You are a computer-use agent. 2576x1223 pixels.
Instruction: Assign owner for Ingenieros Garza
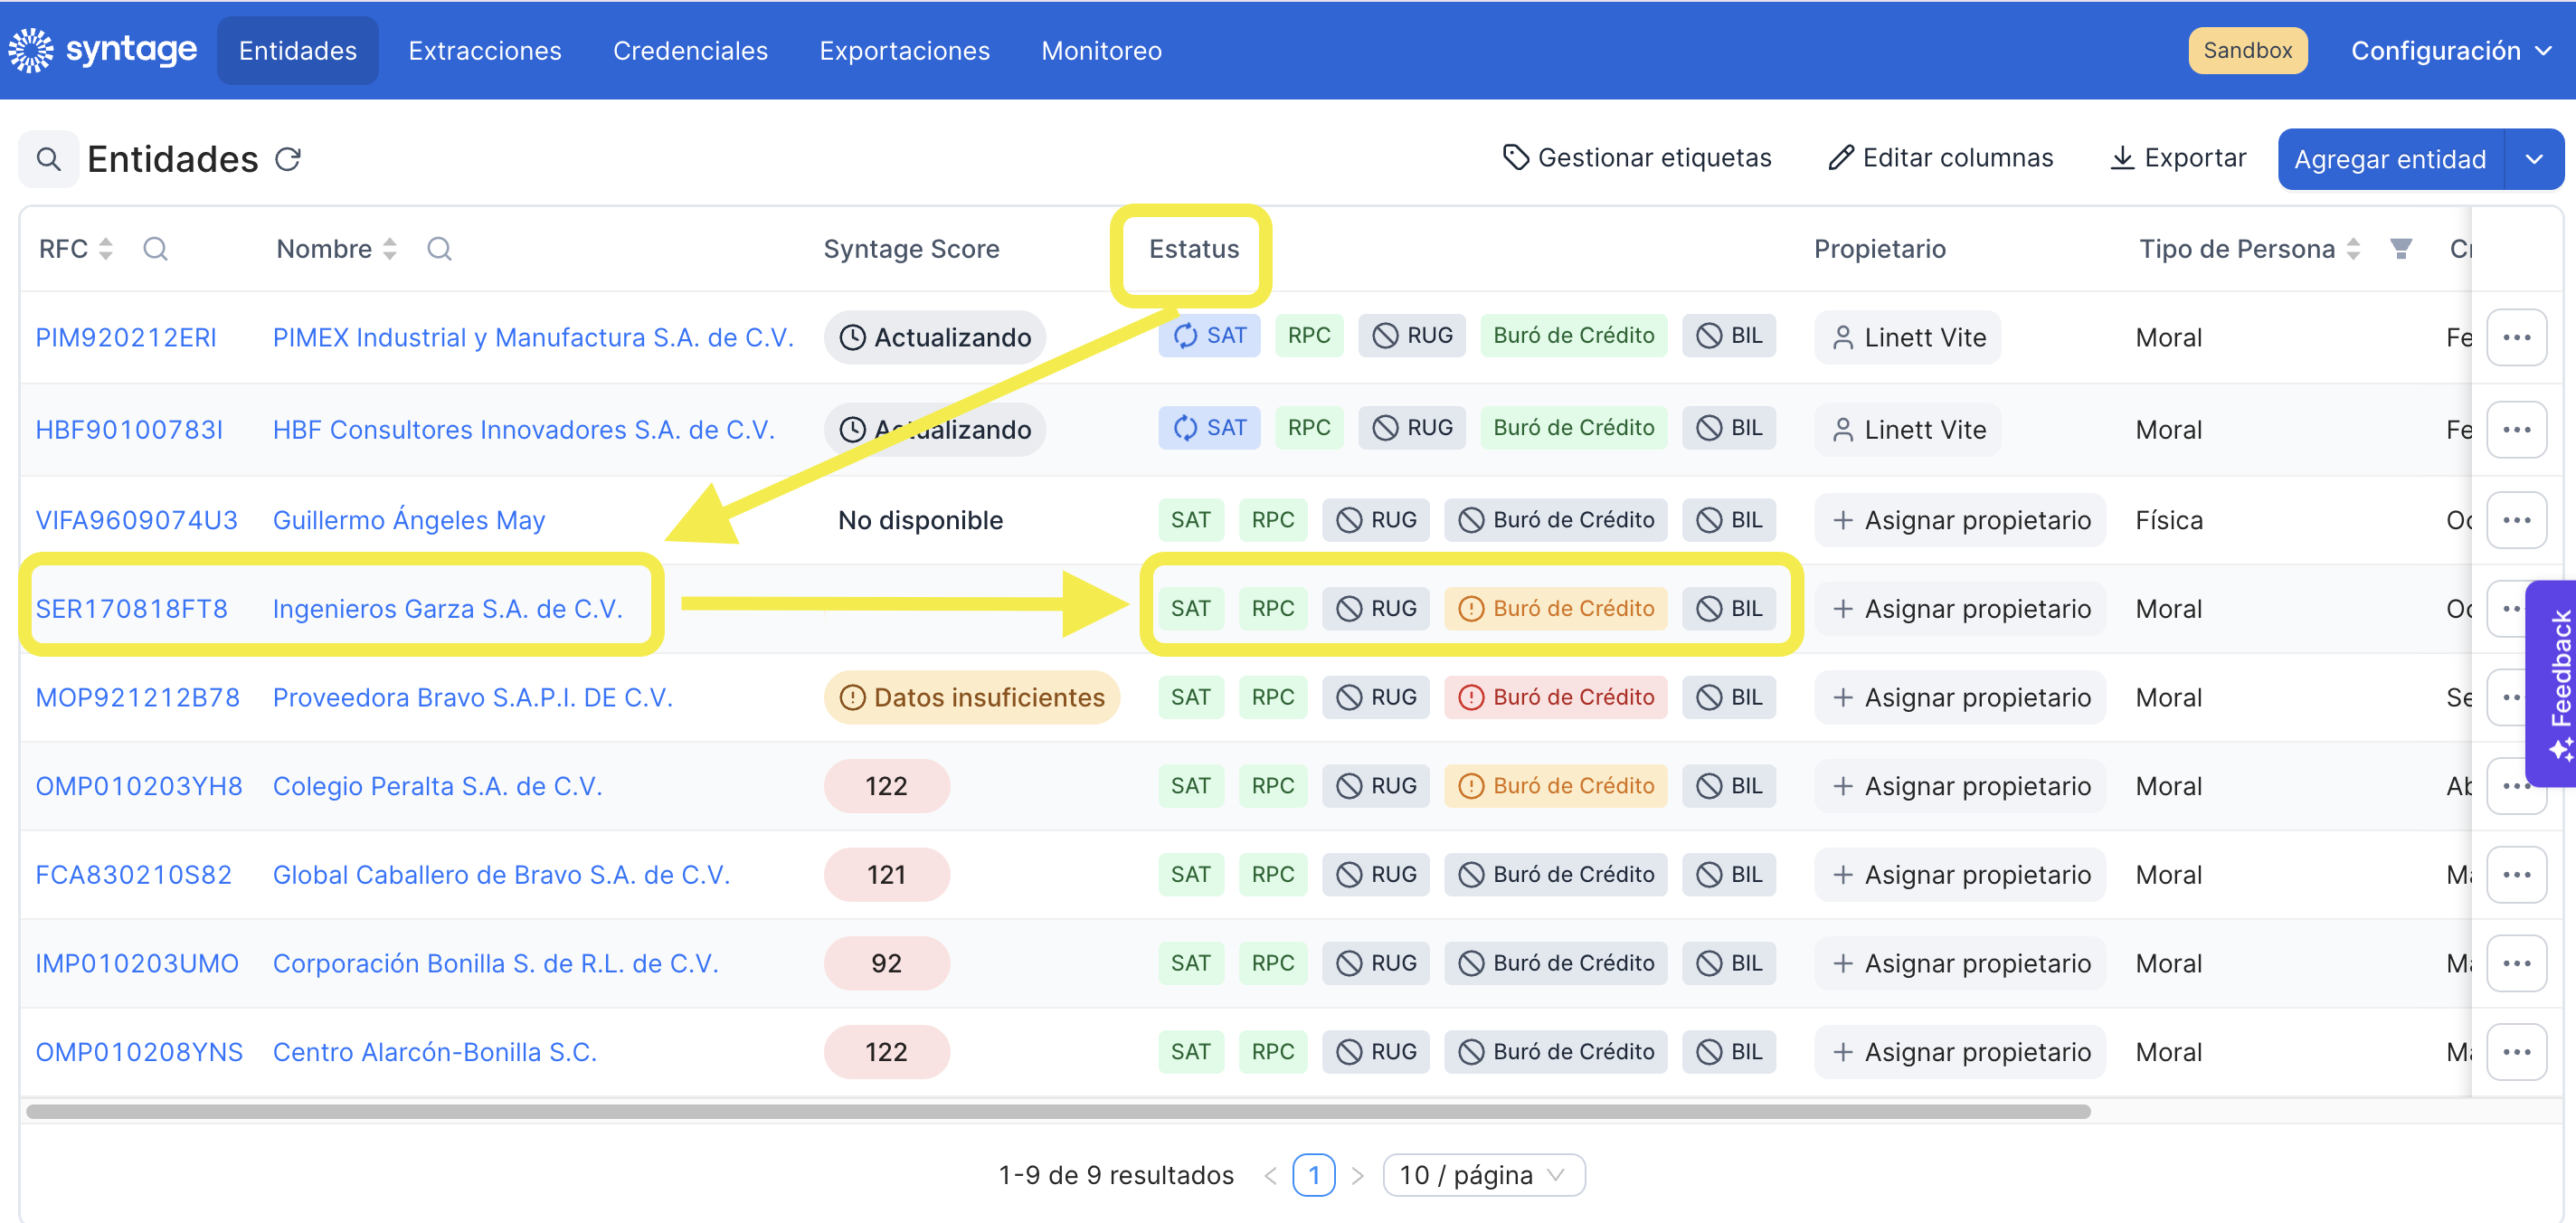[x=1960, y=609]
